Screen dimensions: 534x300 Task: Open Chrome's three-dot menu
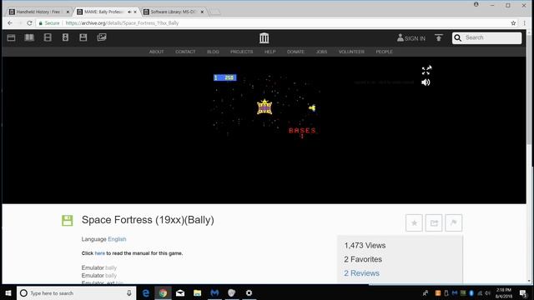[525, 23]
